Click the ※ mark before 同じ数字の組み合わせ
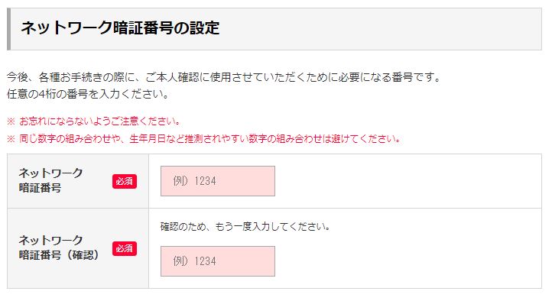Screen dimensions: 552x301 coord(11,139)
